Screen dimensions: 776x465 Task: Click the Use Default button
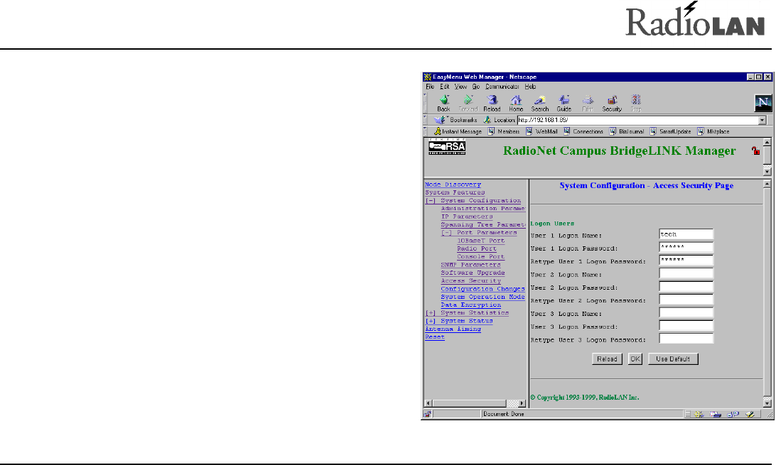coord(673,359)
